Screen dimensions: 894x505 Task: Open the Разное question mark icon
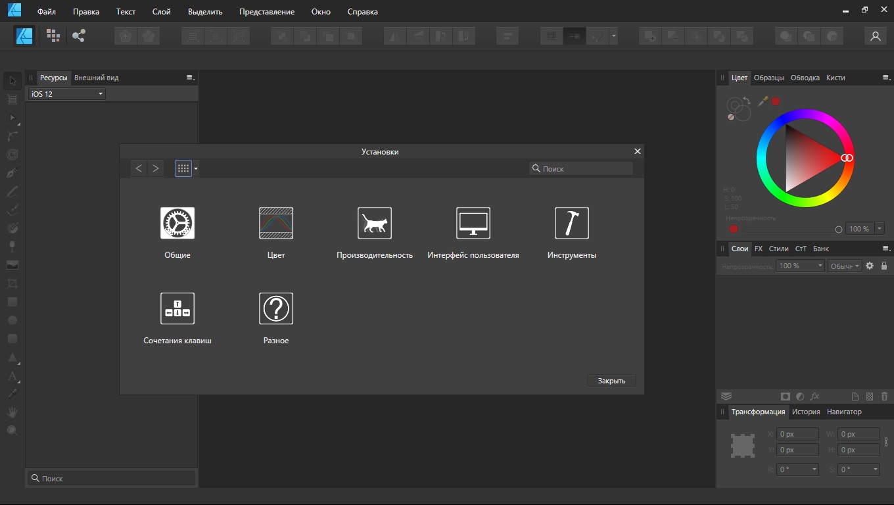pyautogui.click(x=276, y=309)
